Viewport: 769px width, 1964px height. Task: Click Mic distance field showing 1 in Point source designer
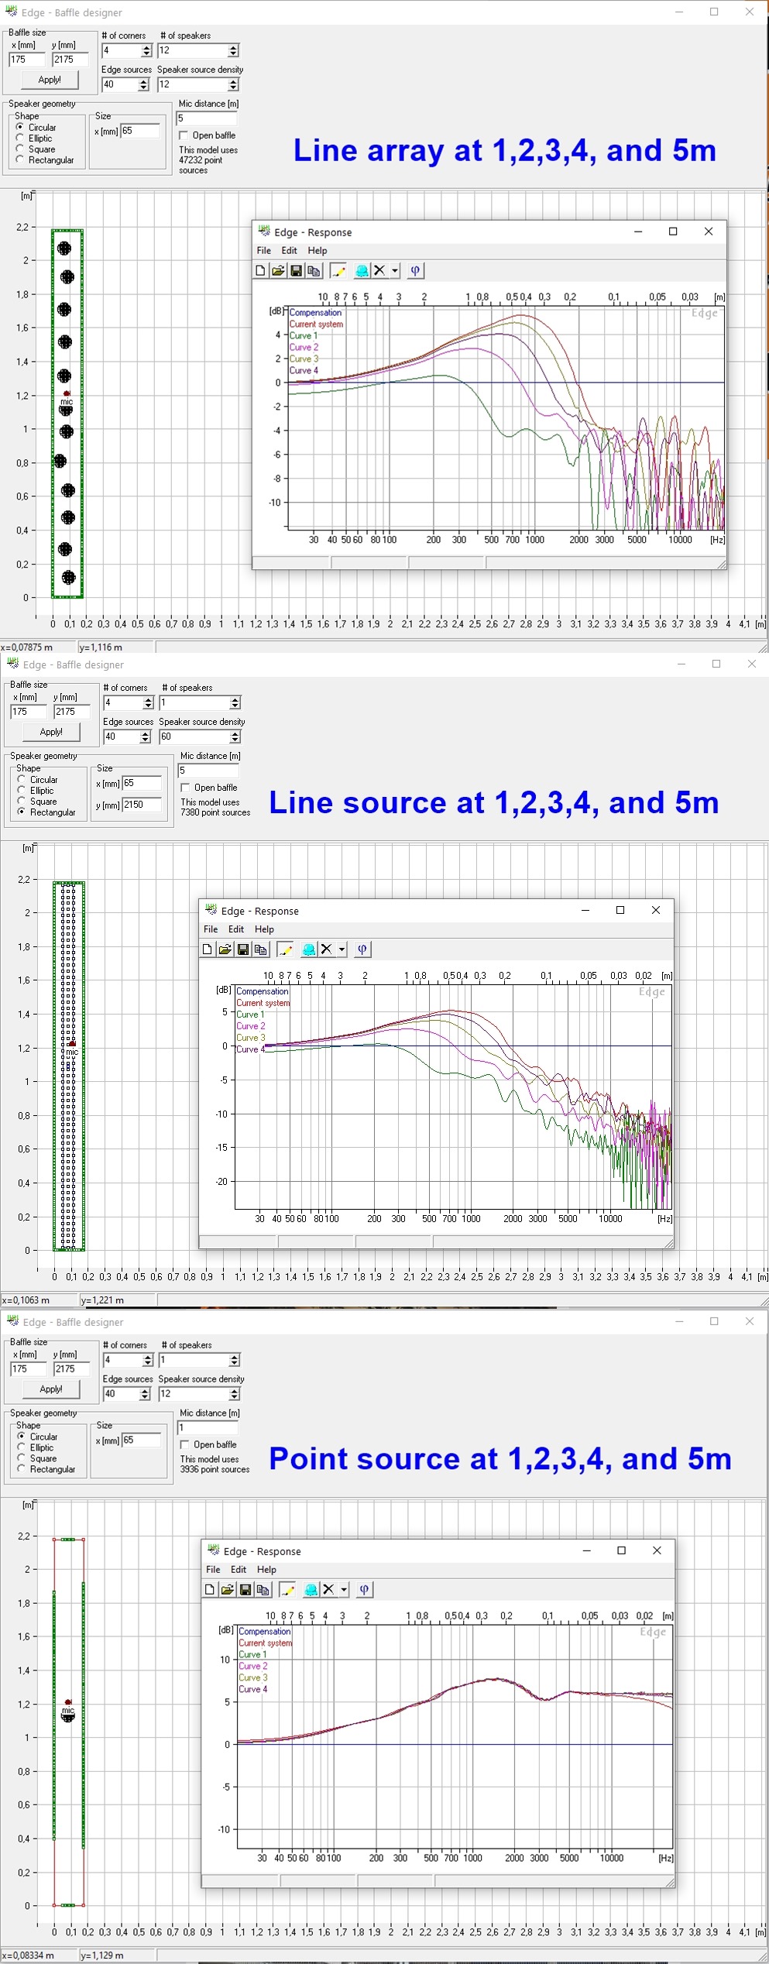208,1427
